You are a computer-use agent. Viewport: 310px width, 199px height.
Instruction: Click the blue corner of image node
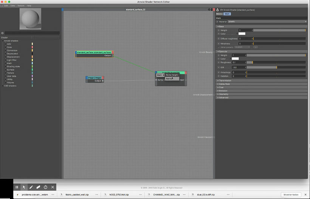(87, 78)
